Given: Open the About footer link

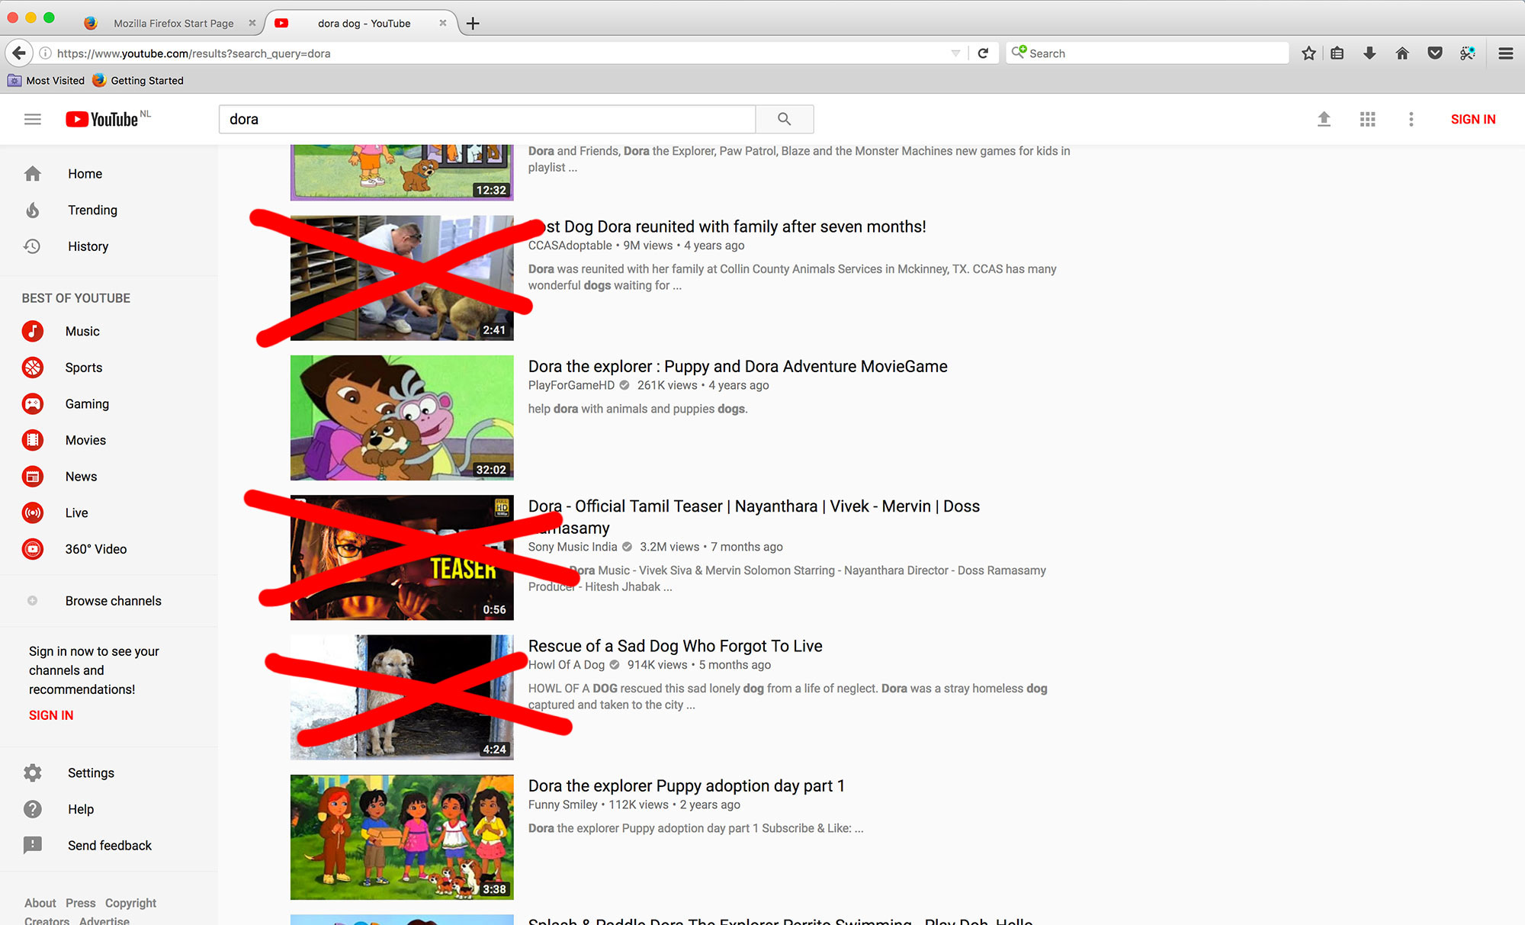Looking at the screenshot, I should pos(40,903).
